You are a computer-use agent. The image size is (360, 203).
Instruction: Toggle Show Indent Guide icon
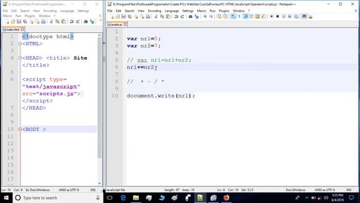click(245, 16)
